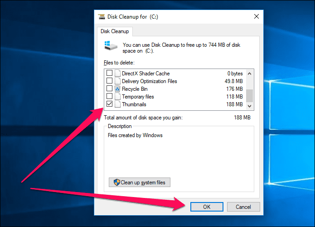Click the 49.8 MB size value

coord(233,81)
